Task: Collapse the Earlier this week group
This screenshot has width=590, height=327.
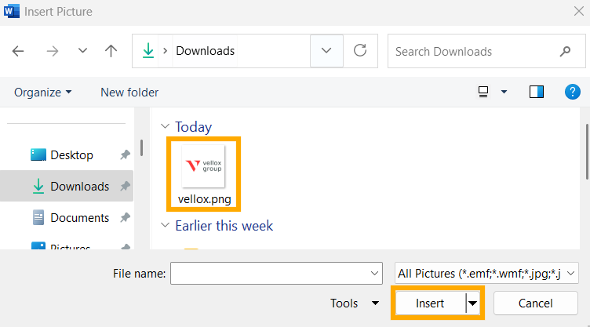Action: point(165,226)
